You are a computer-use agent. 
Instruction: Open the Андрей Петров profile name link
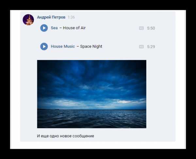[51, 17]
